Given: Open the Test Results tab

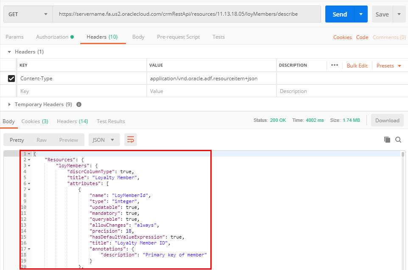Looking at the screenshot, I should 110,121.
